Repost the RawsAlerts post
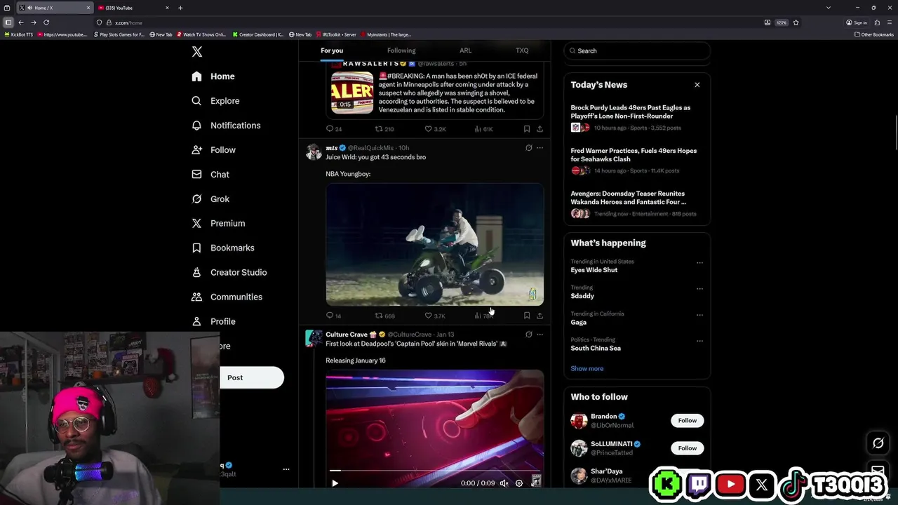898x505 pixels. pyautogui.click(x=384, y=129)
